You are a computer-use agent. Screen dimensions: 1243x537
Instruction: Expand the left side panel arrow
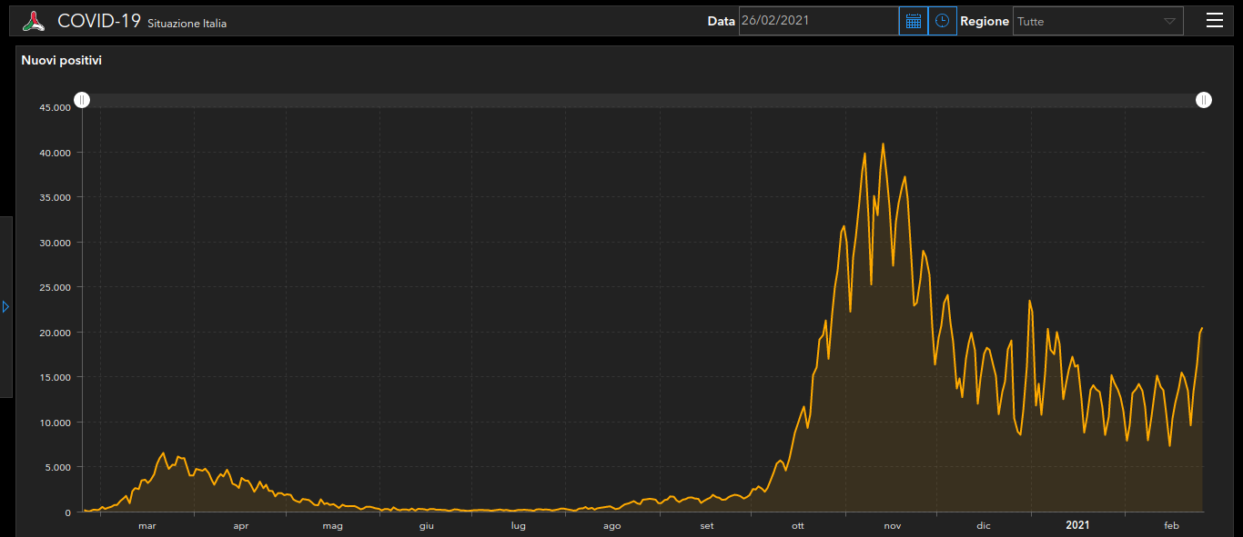click(6, 307)
